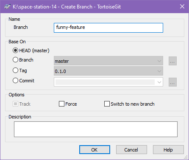Image resolution: width=189 pixels, height=160 pixels.
Task: Click the branch name input field
Action: click(108, 28)
